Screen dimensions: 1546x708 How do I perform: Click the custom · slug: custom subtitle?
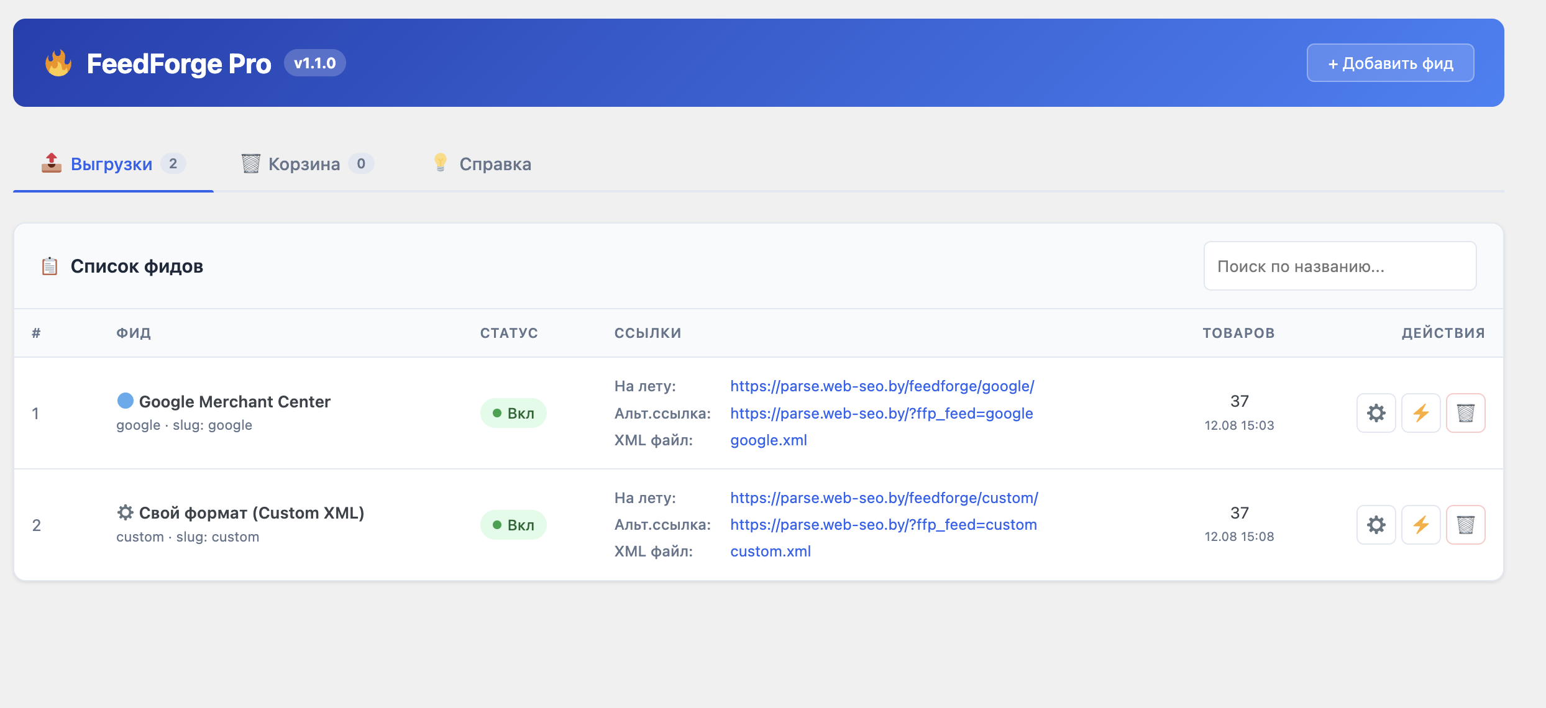coord(188,537)
